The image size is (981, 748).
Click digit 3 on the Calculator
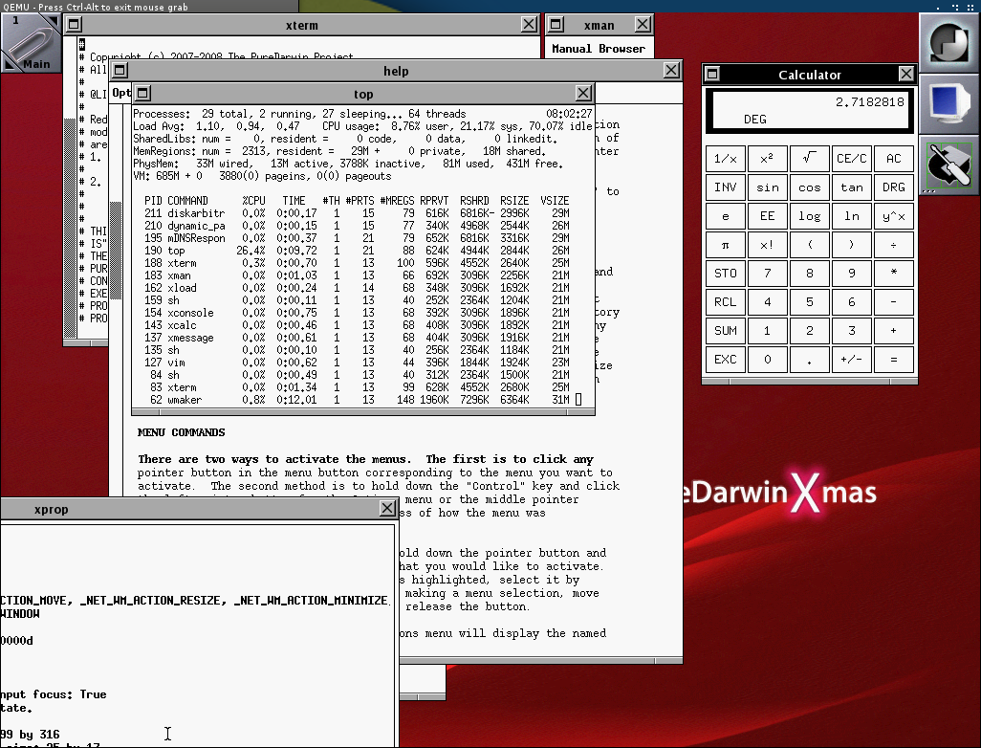pos(852,331)
